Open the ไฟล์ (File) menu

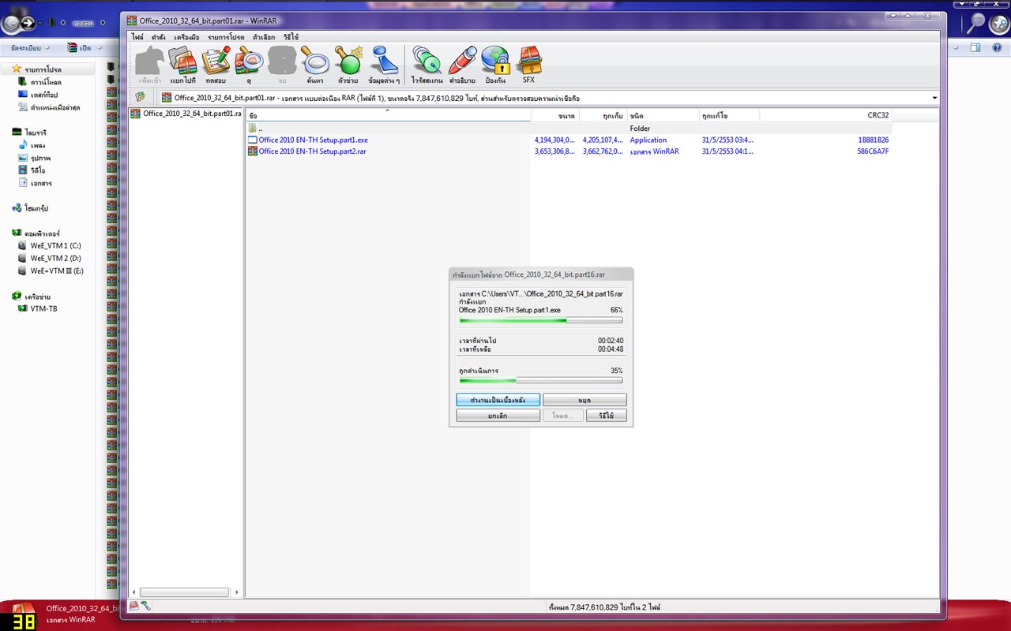pos(137,37)
